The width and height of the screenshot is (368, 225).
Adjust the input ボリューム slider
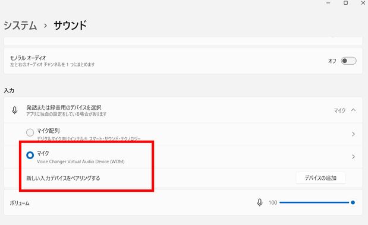pos(317,202)
